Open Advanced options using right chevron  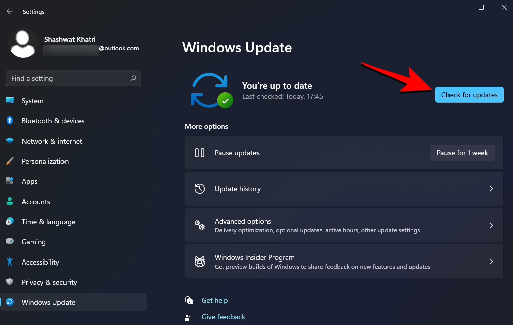tap(491, 225)
